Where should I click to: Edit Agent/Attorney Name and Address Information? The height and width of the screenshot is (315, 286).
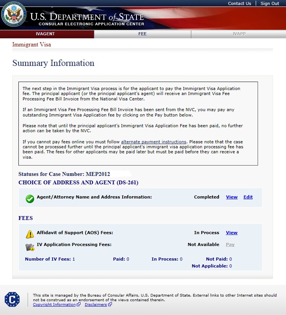point(248,197)
